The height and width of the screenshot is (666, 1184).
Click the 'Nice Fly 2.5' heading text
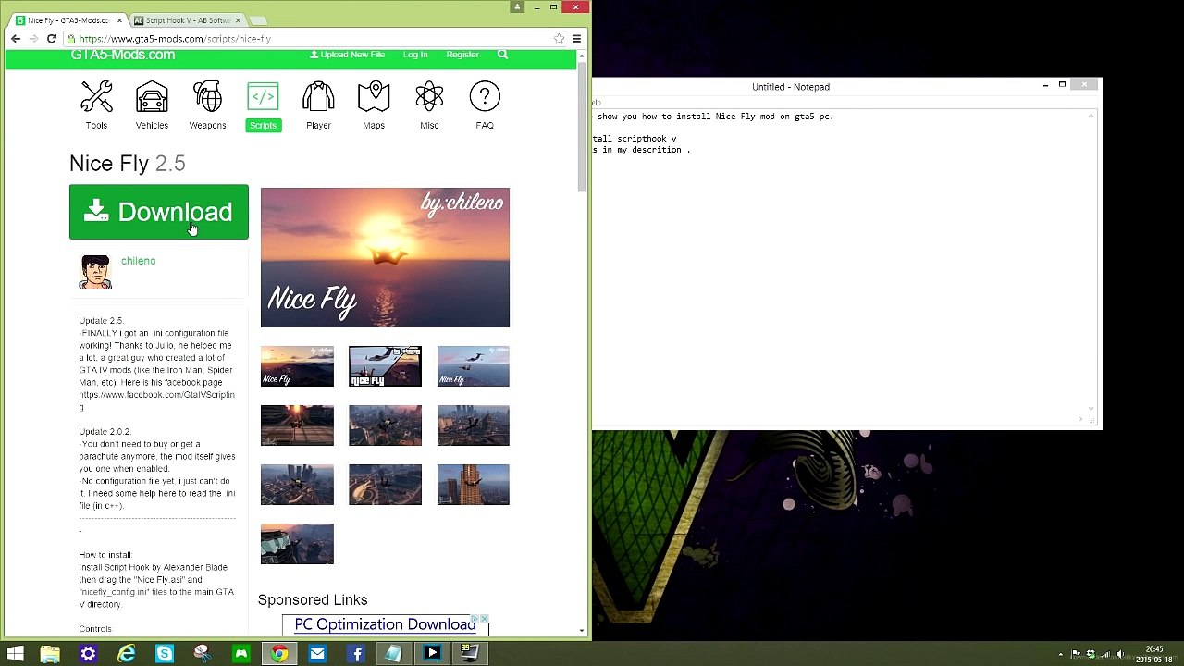[x=128, y=164]
